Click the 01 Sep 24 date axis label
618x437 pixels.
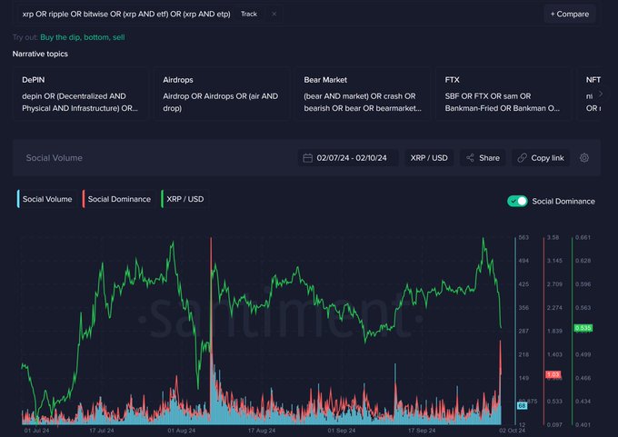pyautogui.click(x=342, y=431)
